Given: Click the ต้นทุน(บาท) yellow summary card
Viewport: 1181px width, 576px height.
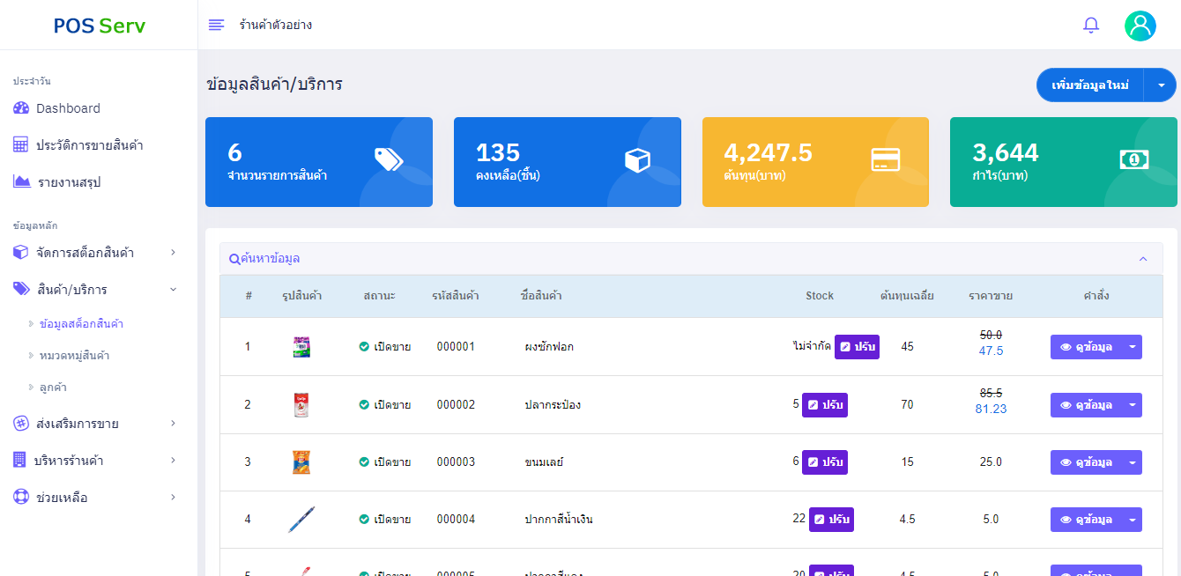Looking at the screenshot, I should click(x=815, y=162).
